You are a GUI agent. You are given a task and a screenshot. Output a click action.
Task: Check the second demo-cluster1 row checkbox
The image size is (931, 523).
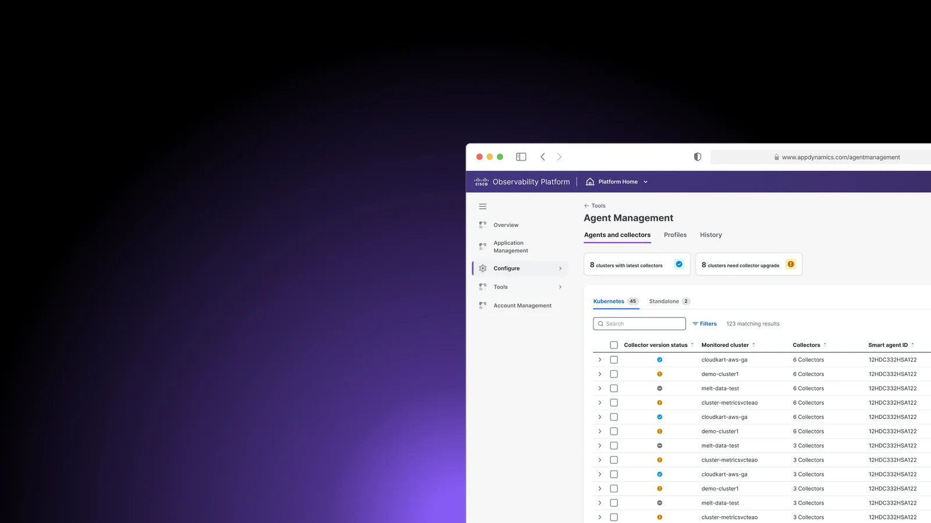(x=614, y=431)
